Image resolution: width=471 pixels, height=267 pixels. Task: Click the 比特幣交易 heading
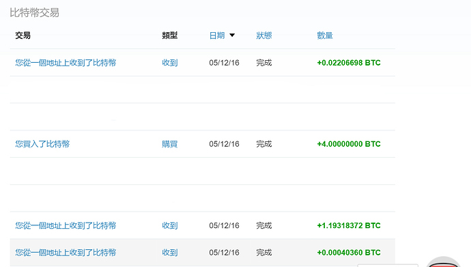point(35,12)
